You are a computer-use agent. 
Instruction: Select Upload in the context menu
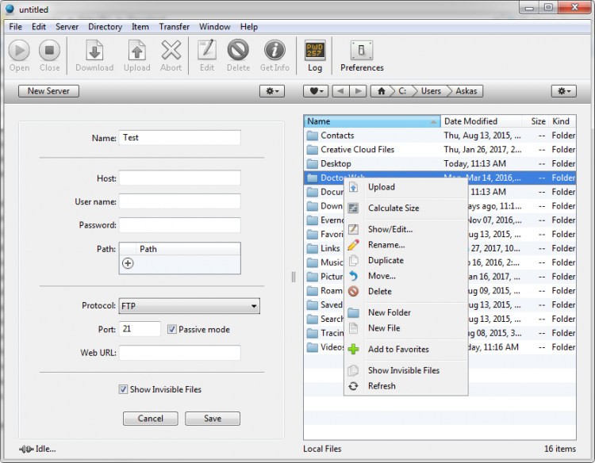point(406,187)
